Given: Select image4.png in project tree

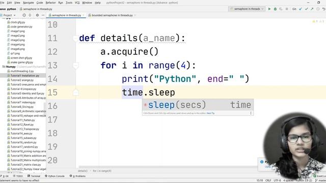Looking at the screenshot, I should pyautogui.click(x=16, y=44).
